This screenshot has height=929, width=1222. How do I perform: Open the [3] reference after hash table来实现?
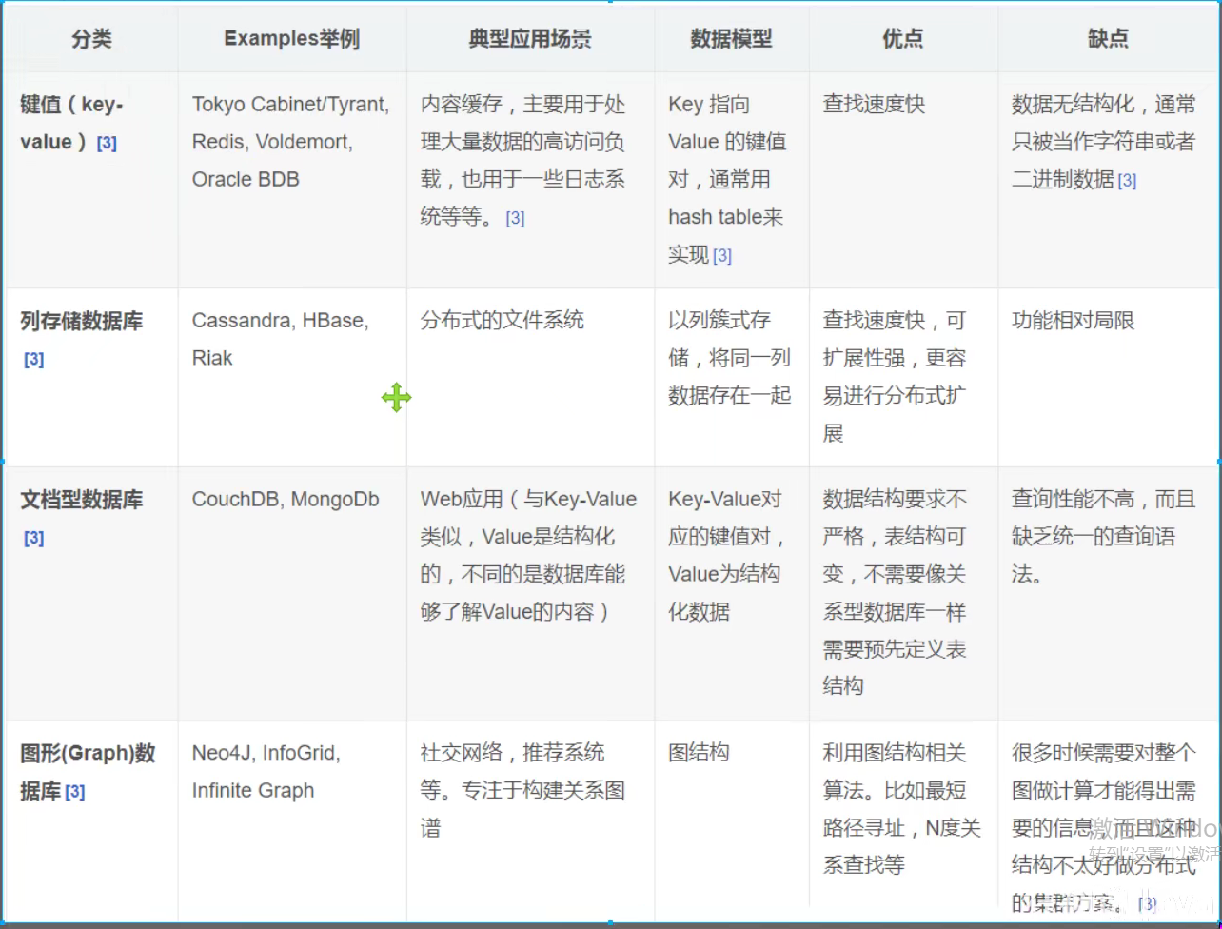click(x=722, y=256)
